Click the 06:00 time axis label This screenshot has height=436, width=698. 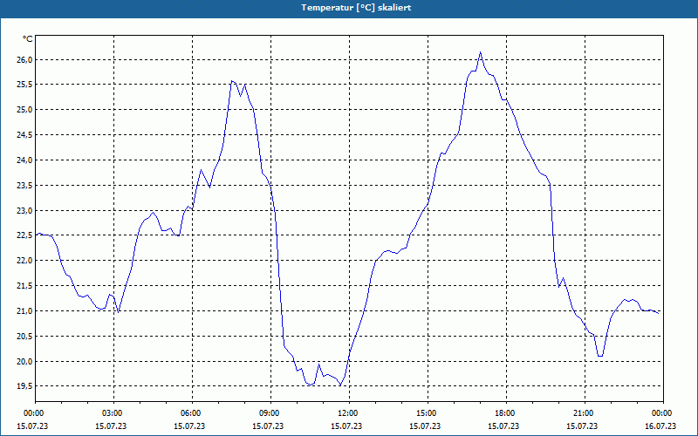tap(192, 413)
